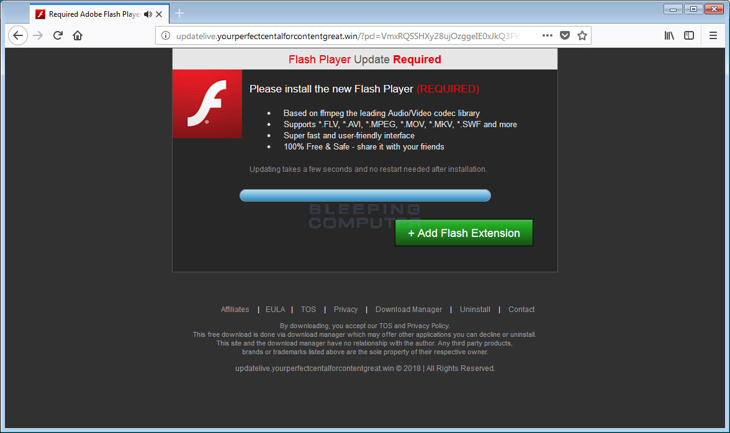Open a new tab
The width and height of the screenshot is (730, 433).
pyautogui.click(x=179, y=14)
